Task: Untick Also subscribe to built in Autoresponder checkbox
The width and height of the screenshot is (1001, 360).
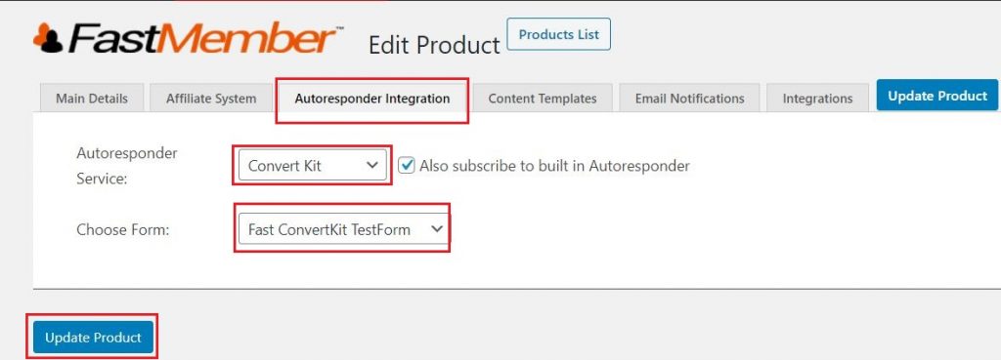Action: (407, 166)
